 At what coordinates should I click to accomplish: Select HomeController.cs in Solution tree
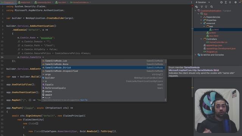click(x=218, y=42)
